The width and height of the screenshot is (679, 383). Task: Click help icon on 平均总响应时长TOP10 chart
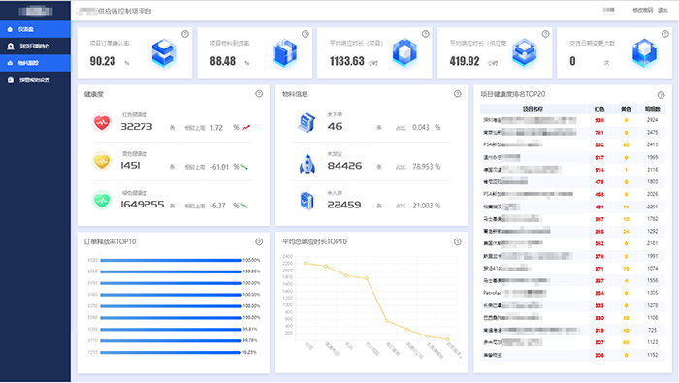tap(457, 241)
